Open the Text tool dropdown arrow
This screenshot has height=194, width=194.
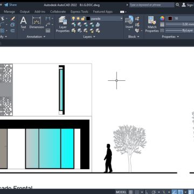(x=23, y=30)
